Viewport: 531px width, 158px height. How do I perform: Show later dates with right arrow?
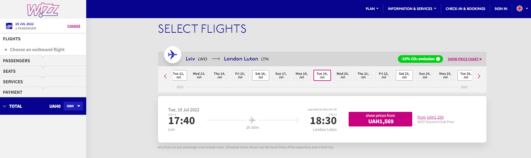click(x=479, y=76)
